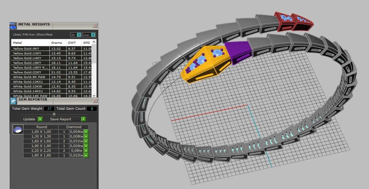Click the Diamond type header cell
The width and height of the screenshot is (369, 189).
pos(74,127)
